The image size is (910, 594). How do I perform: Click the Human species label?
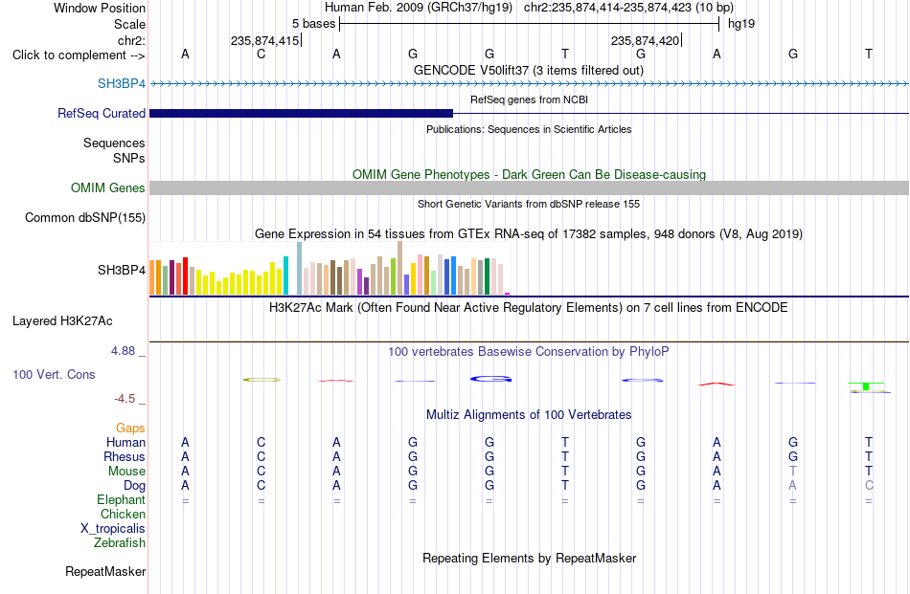coord(125,442)
